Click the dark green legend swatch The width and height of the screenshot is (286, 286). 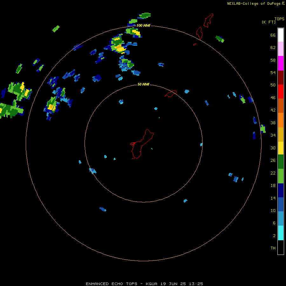(281, 162)
